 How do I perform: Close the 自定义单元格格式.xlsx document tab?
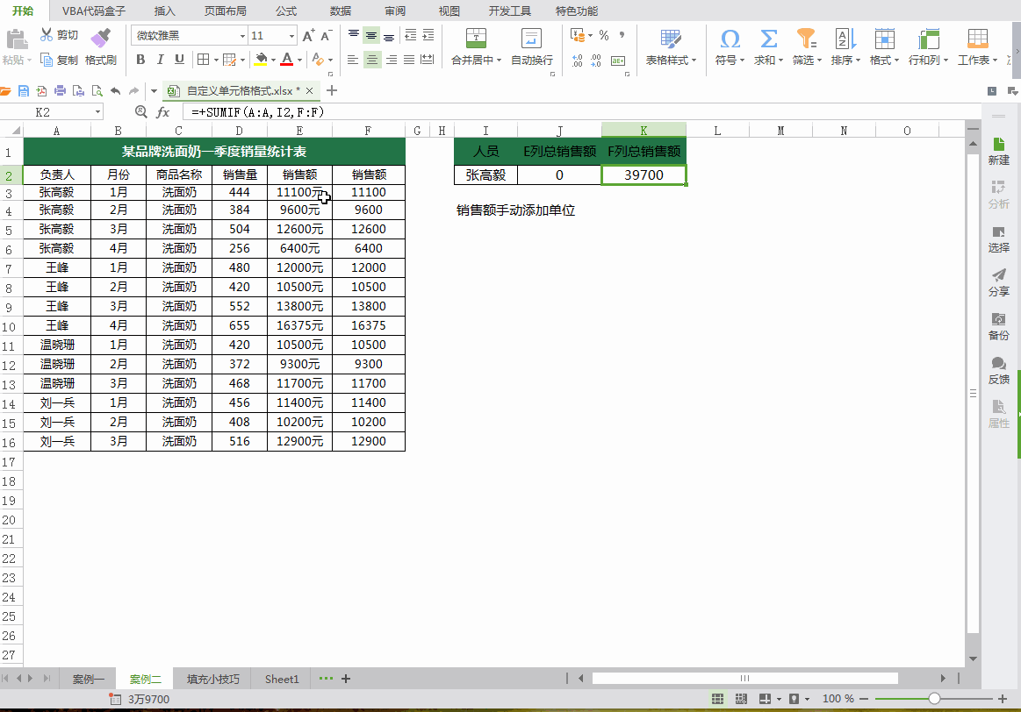click(309, 91)
